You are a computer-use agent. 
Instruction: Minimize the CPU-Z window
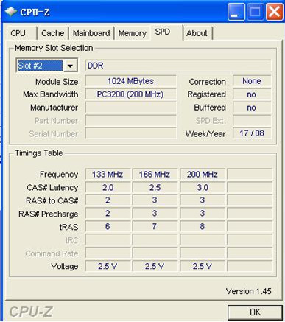(x=236, y=12)
